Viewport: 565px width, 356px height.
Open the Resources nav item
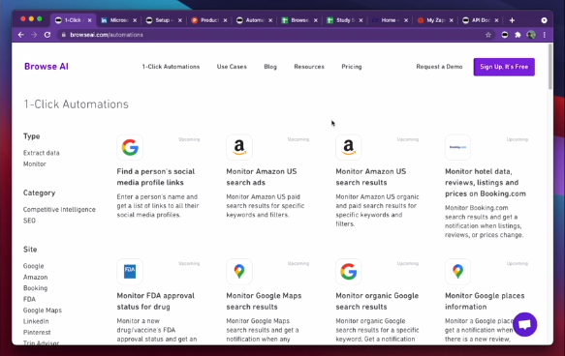coord(309,67)
